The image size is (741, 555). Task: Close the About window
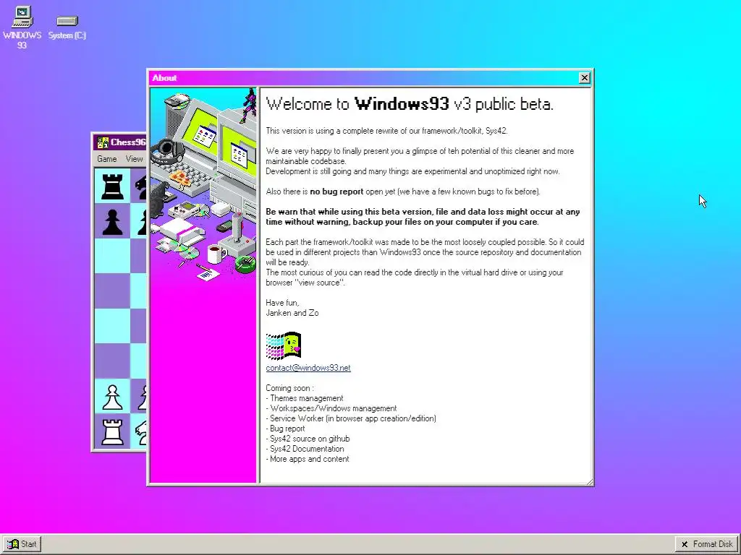pos(585,78)
